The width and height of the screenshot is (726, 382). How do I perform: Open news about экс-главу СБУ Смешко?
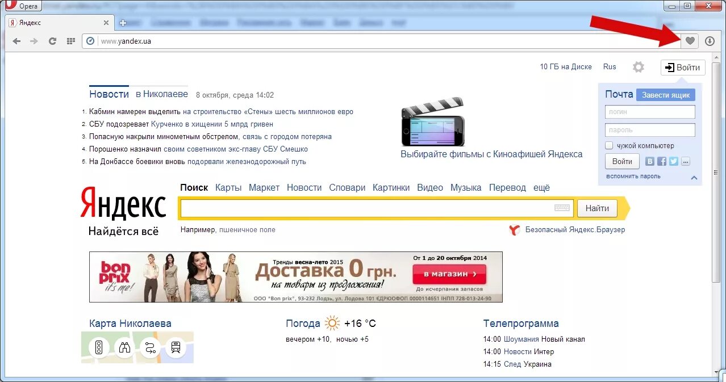(236, 149)
